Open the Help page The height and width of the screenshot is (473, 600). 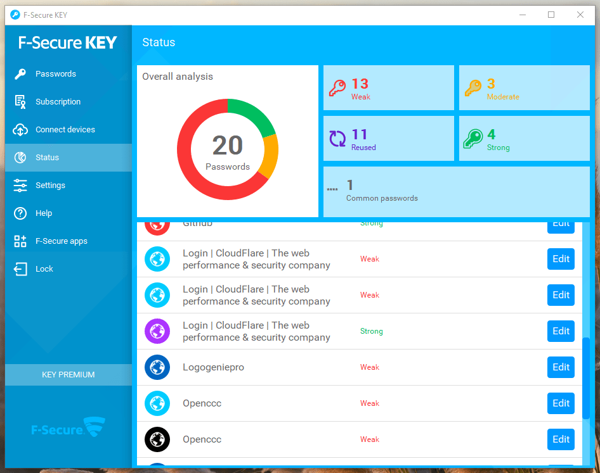point(68,213)
